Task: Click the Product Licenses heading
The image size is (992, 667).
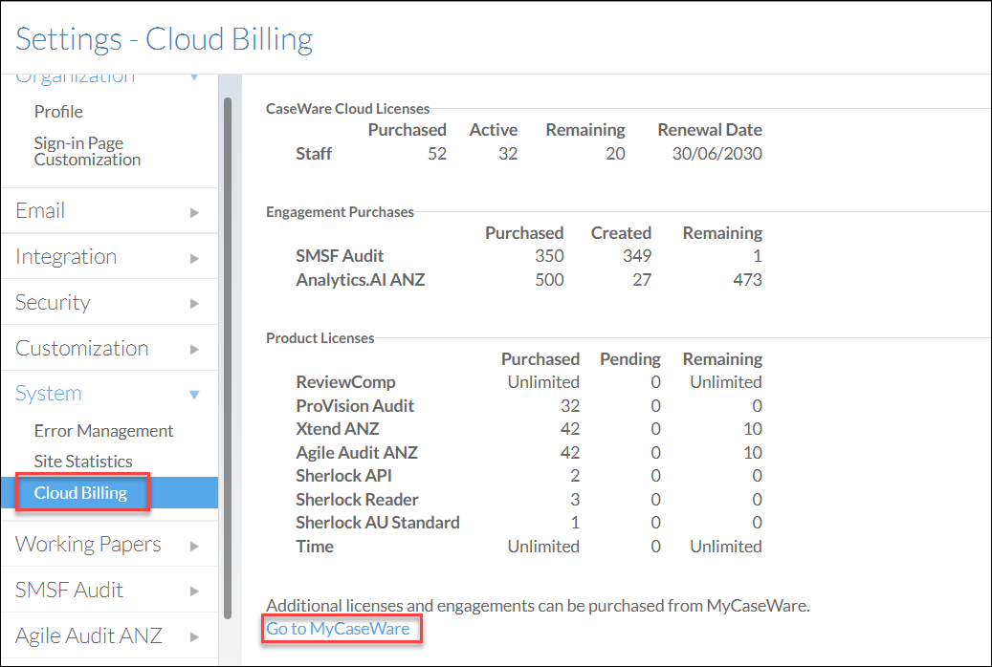Action: click(x=320, y=338)
